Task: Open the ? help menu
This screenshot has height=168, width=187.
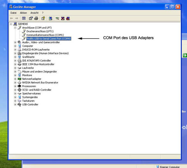Action: 43,13
